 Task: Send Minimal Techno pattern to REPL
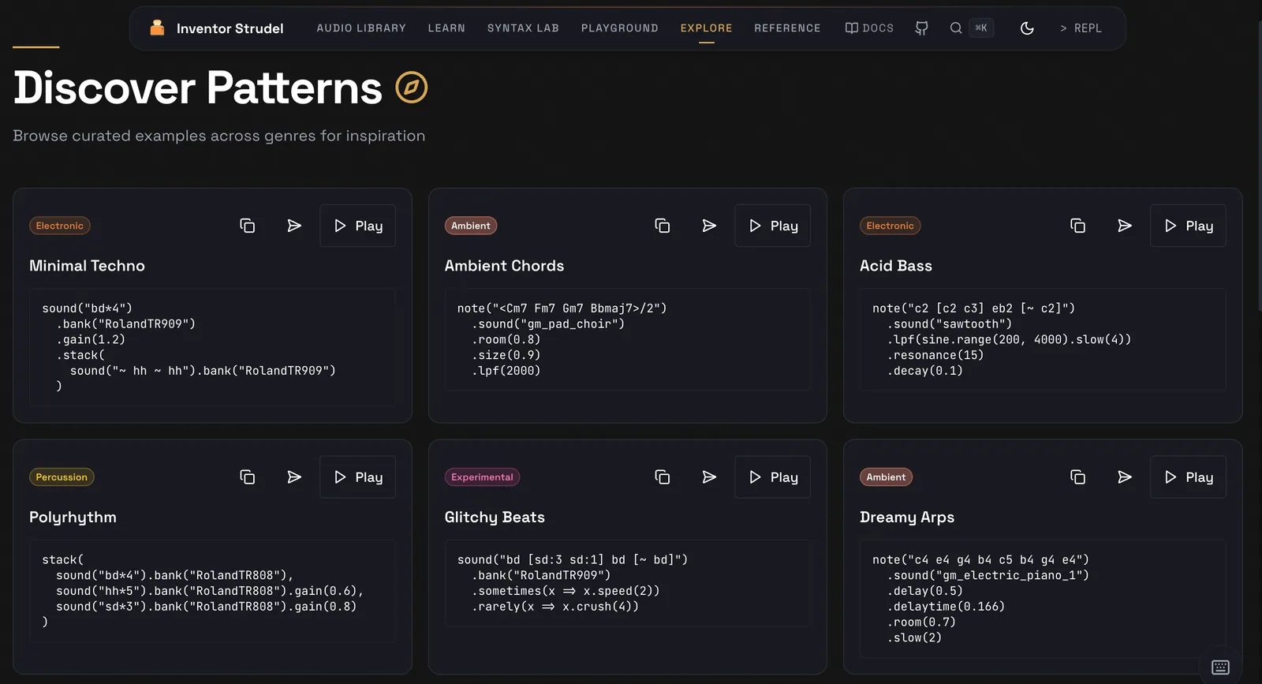(294, 226)
